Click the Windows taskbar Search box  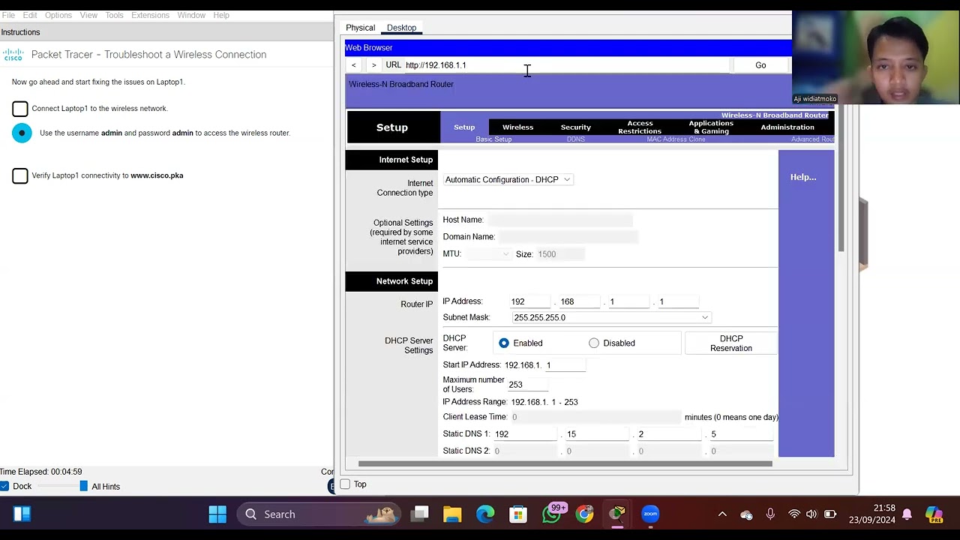coord(318,514)
